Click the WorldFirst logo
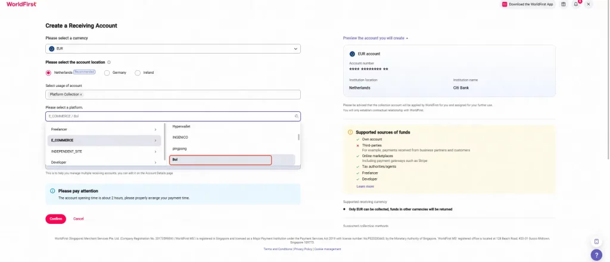 coord(21,4)
